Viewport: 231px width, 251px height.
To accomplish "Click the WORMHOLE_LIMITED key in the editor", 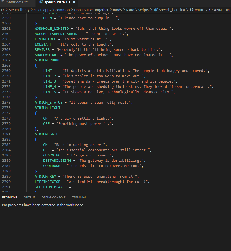I will pos(52,29).
